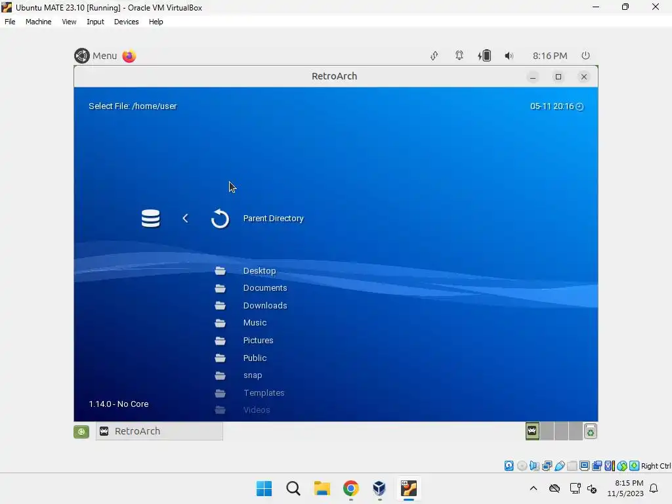Click the notification bell in MATE panel
The image size is (672, 504).
tap(459, 55)
